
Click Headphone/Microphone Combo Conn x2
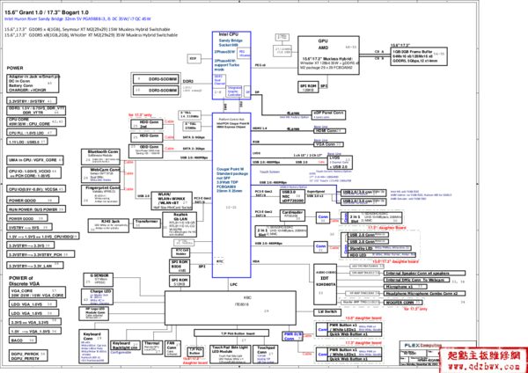[x=425, y=294]
